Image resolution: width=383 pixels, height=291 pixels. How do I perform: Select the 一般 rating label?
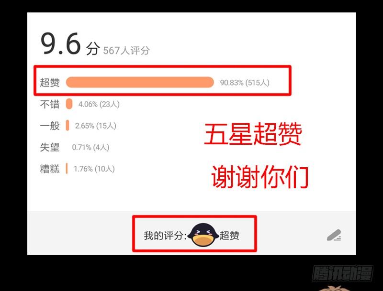tap(50, 126)
